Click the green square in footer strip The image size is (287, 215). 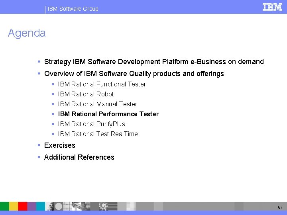point(4,206)
